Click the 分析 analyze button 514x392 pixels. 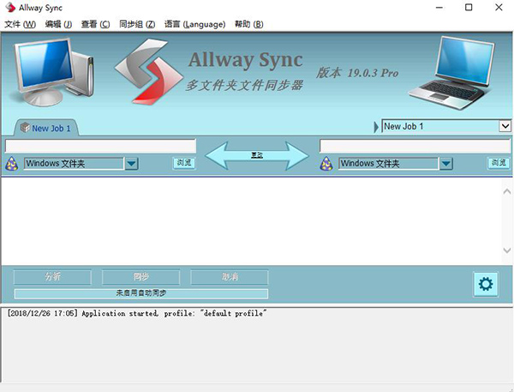coord(52,277)
